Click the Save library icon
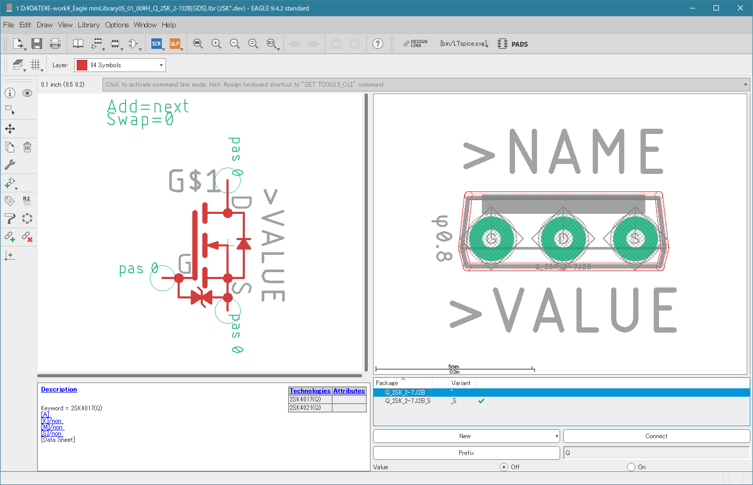 pyautogui.click(x=36, y=44)
